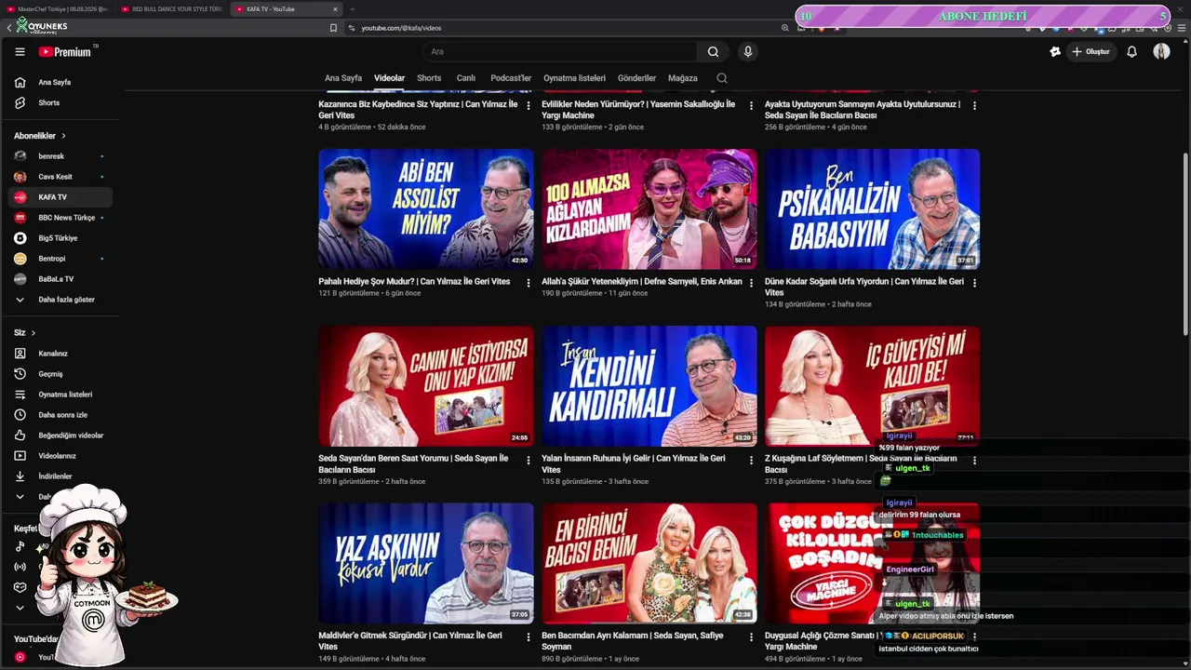
Task: Play the '100 ALMAZSA AĞLAYAN KIZLARDANIM' thumbnail
Action: 649,209
